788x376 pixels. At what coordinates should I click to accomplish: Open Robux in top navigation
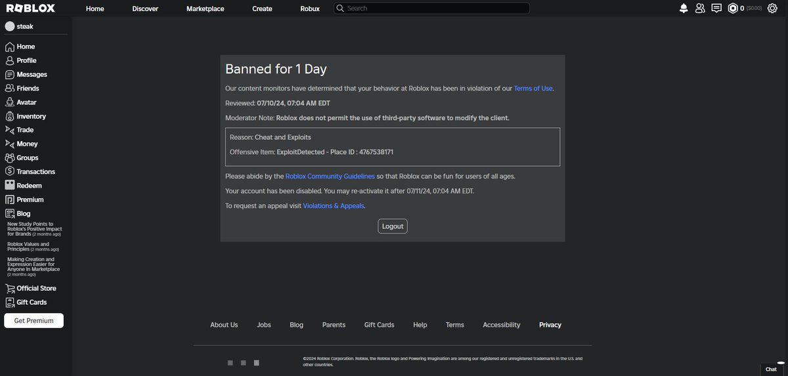pyautogui.click(x=310, y=9)
